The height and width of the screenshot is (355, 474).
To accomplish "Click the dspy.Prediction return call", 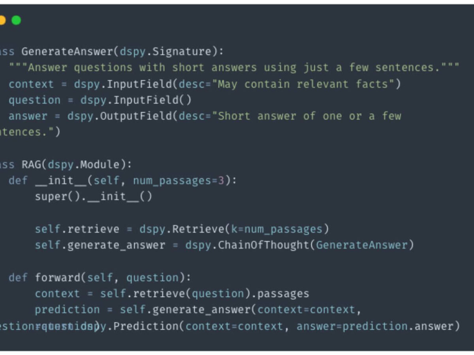I will tap(142, 327).
